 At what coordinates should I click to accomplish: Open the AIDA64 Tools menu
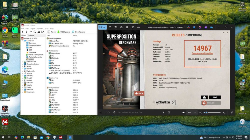coord(47,29)
